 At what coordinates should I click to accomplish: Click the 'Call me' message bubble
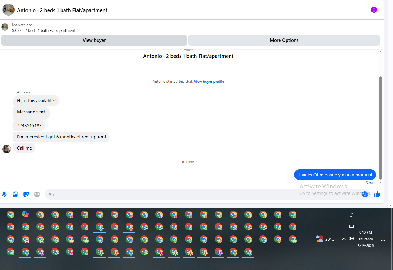(x=24, y=148)
